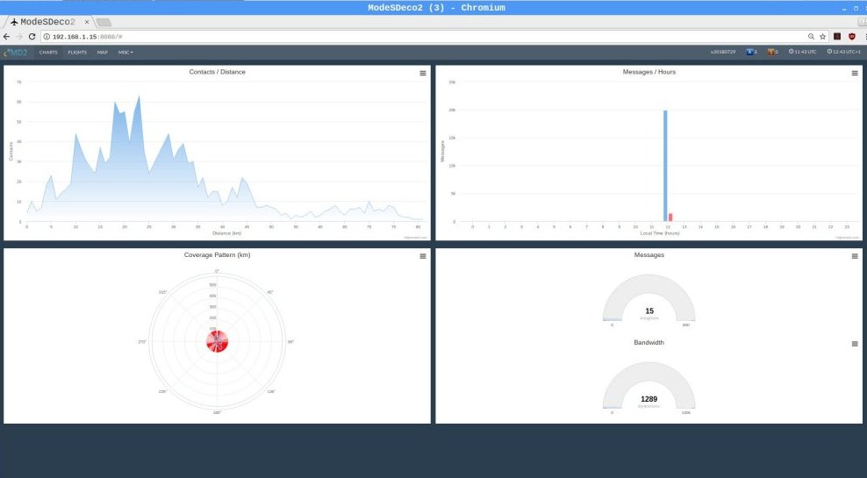The width and height of the screenshot is (867, 478).
Task: Click the zoom magnifier icon in the address bar
Action: pos(811,37)
